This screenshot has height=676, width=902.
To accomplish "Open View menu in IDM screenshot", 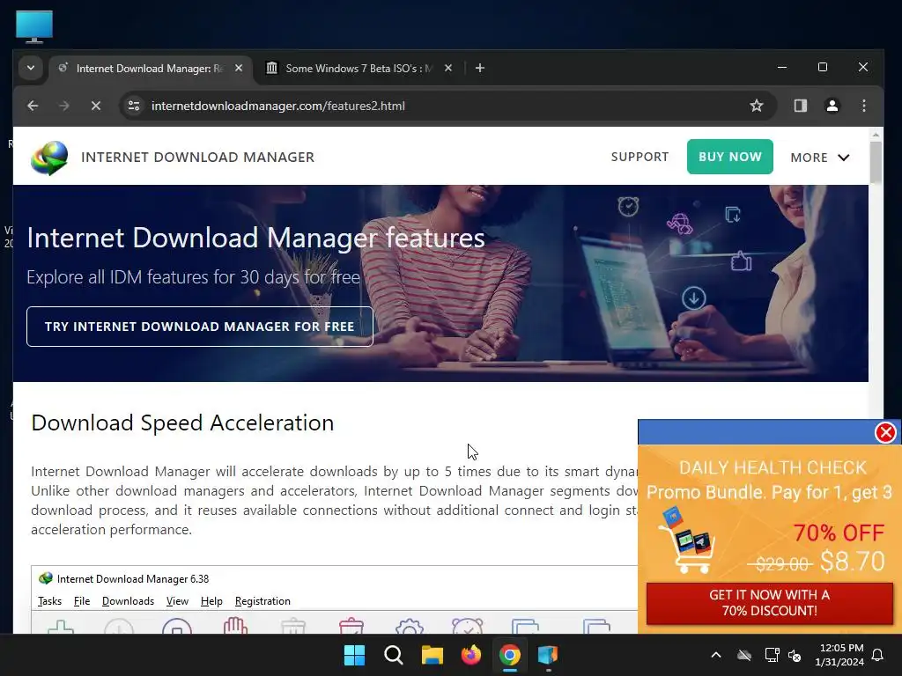I will pos(177,600).
